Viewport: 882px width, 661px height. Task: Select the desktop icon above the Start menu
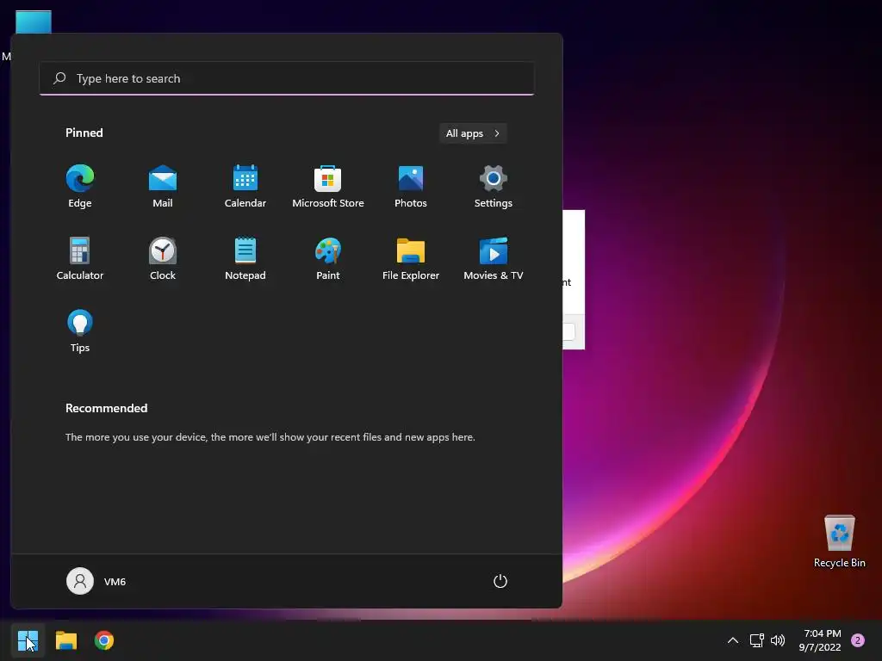[x=34, y=22]
